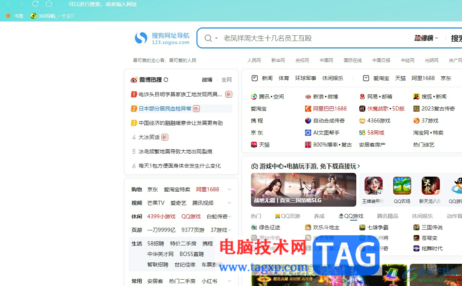462x286 pixels.
Task: Launch the 王牌装甲师 game icon
Action: 373,186
